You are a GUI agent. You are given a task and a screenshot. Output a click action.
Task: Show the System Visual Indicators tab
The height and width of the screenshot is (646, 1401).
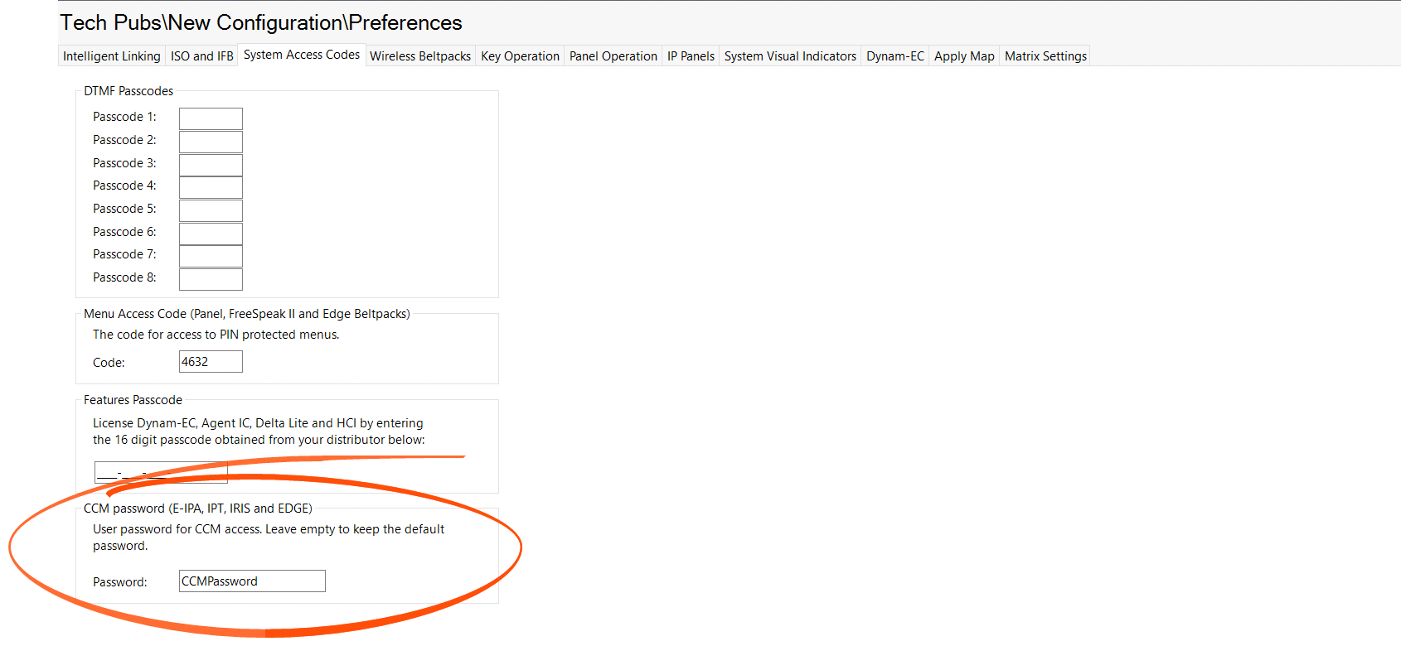790,56
